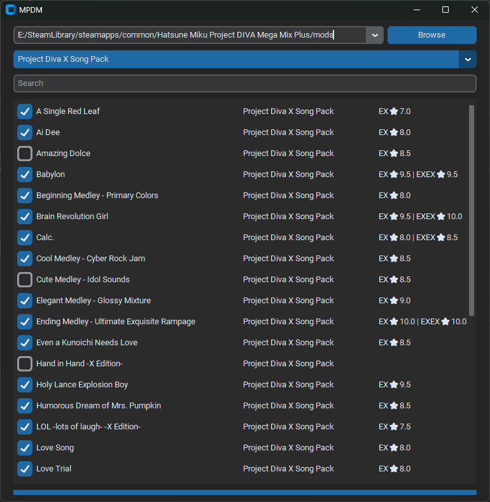Focus the Search field
The width and height of the screenshot is (490, 502).
[x=244, y=83]
